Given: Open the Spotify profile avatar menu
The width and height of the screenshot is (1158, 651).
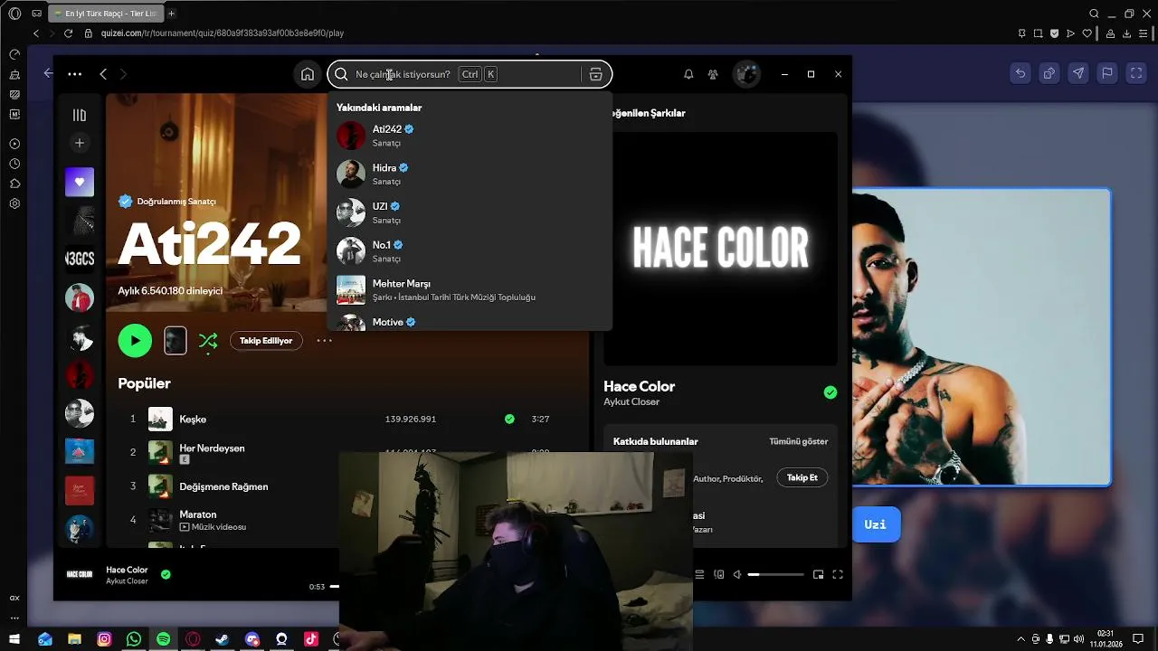Looking at the screenshot, I should click(x=746, y=74).
